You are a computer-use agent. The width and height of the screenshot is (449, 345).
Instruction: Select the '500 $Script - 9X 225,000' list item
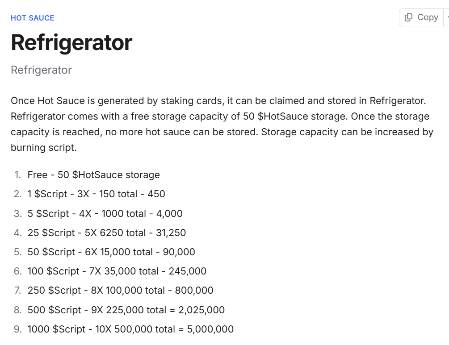click(126, 310)
